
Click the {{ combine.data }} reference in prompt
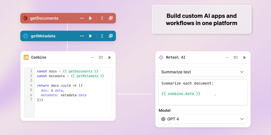click(x=181, y=94)
